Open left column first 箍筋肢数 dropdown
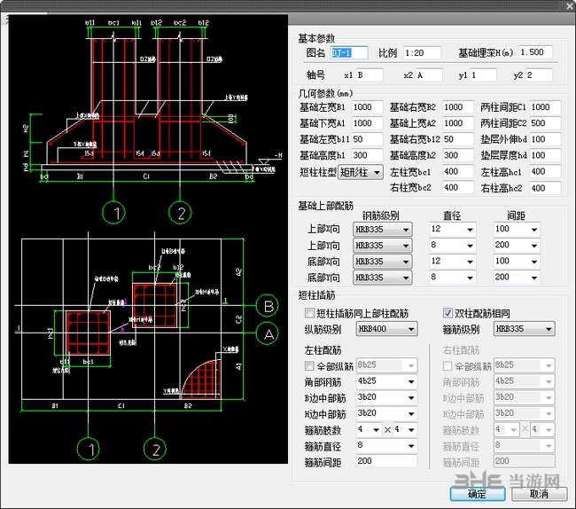The image size is (576, 509). coord(369,429)
